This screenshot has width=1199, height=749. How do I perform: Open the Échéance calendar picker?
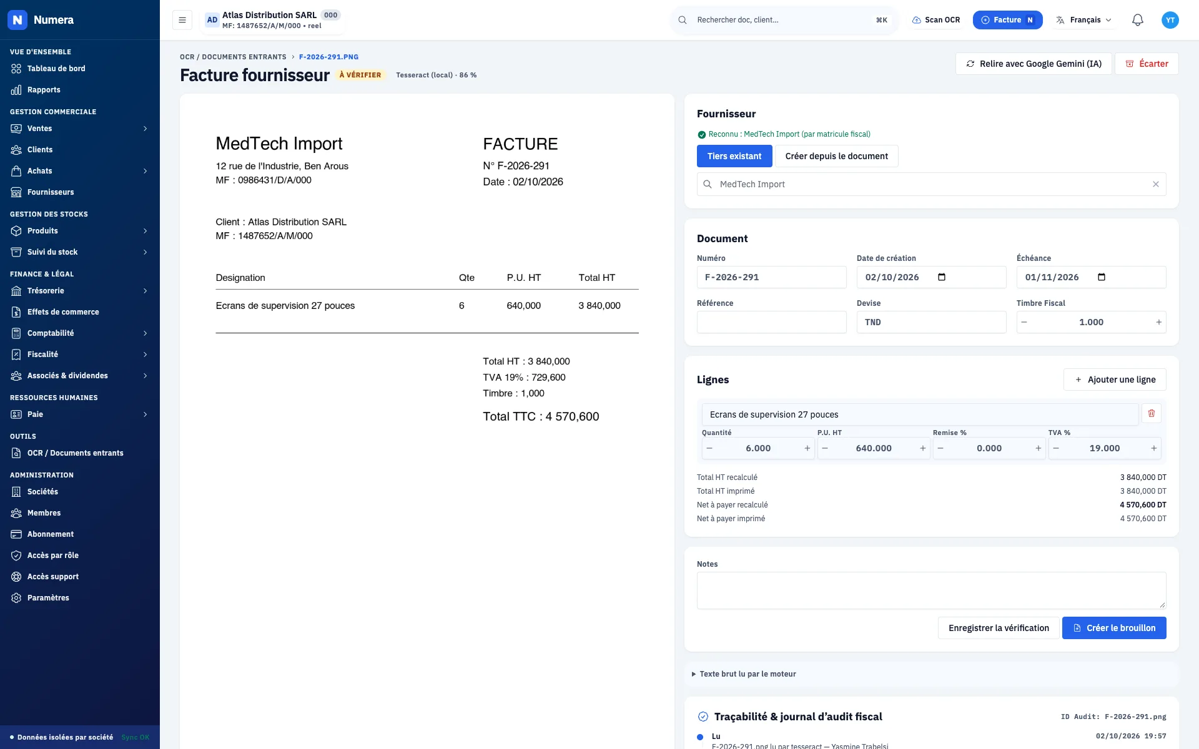pyautogui.click(x=1102, y=277)
